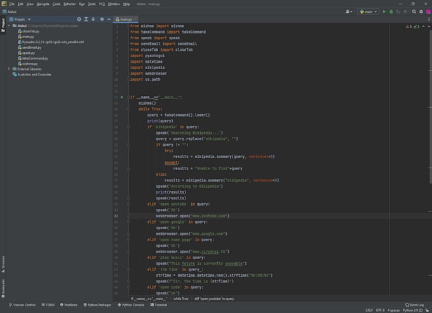The height and width of the screenshot is (313, 432).
Task: Click the Alakai project folder icon in breadcrumb
Action: [x=4, y=11]
